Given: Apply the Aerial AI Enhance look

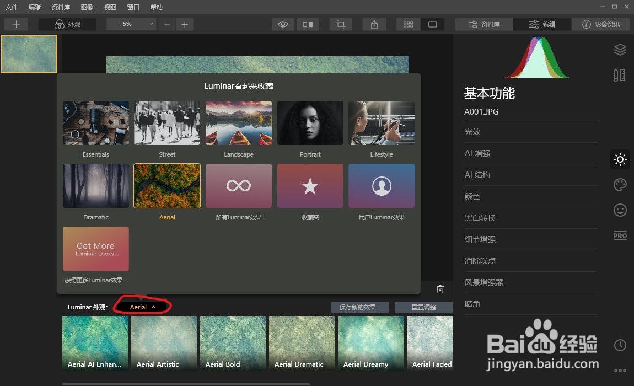Looking at the screenshot, I should [95, 343].
